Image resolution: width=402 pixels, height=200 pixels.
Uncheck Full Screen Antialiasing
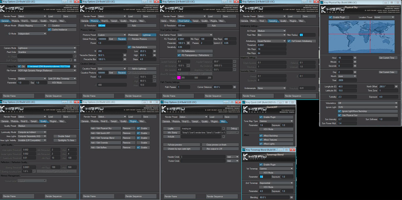289,41
